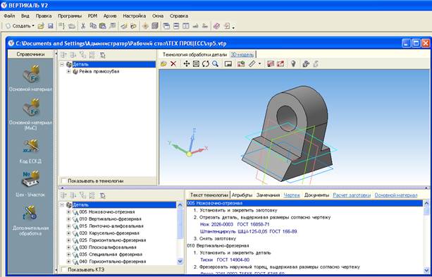The width and height of the screenshot is (432, 277).
Task: Open the Настройка menu
Action: tap(134, 16)
